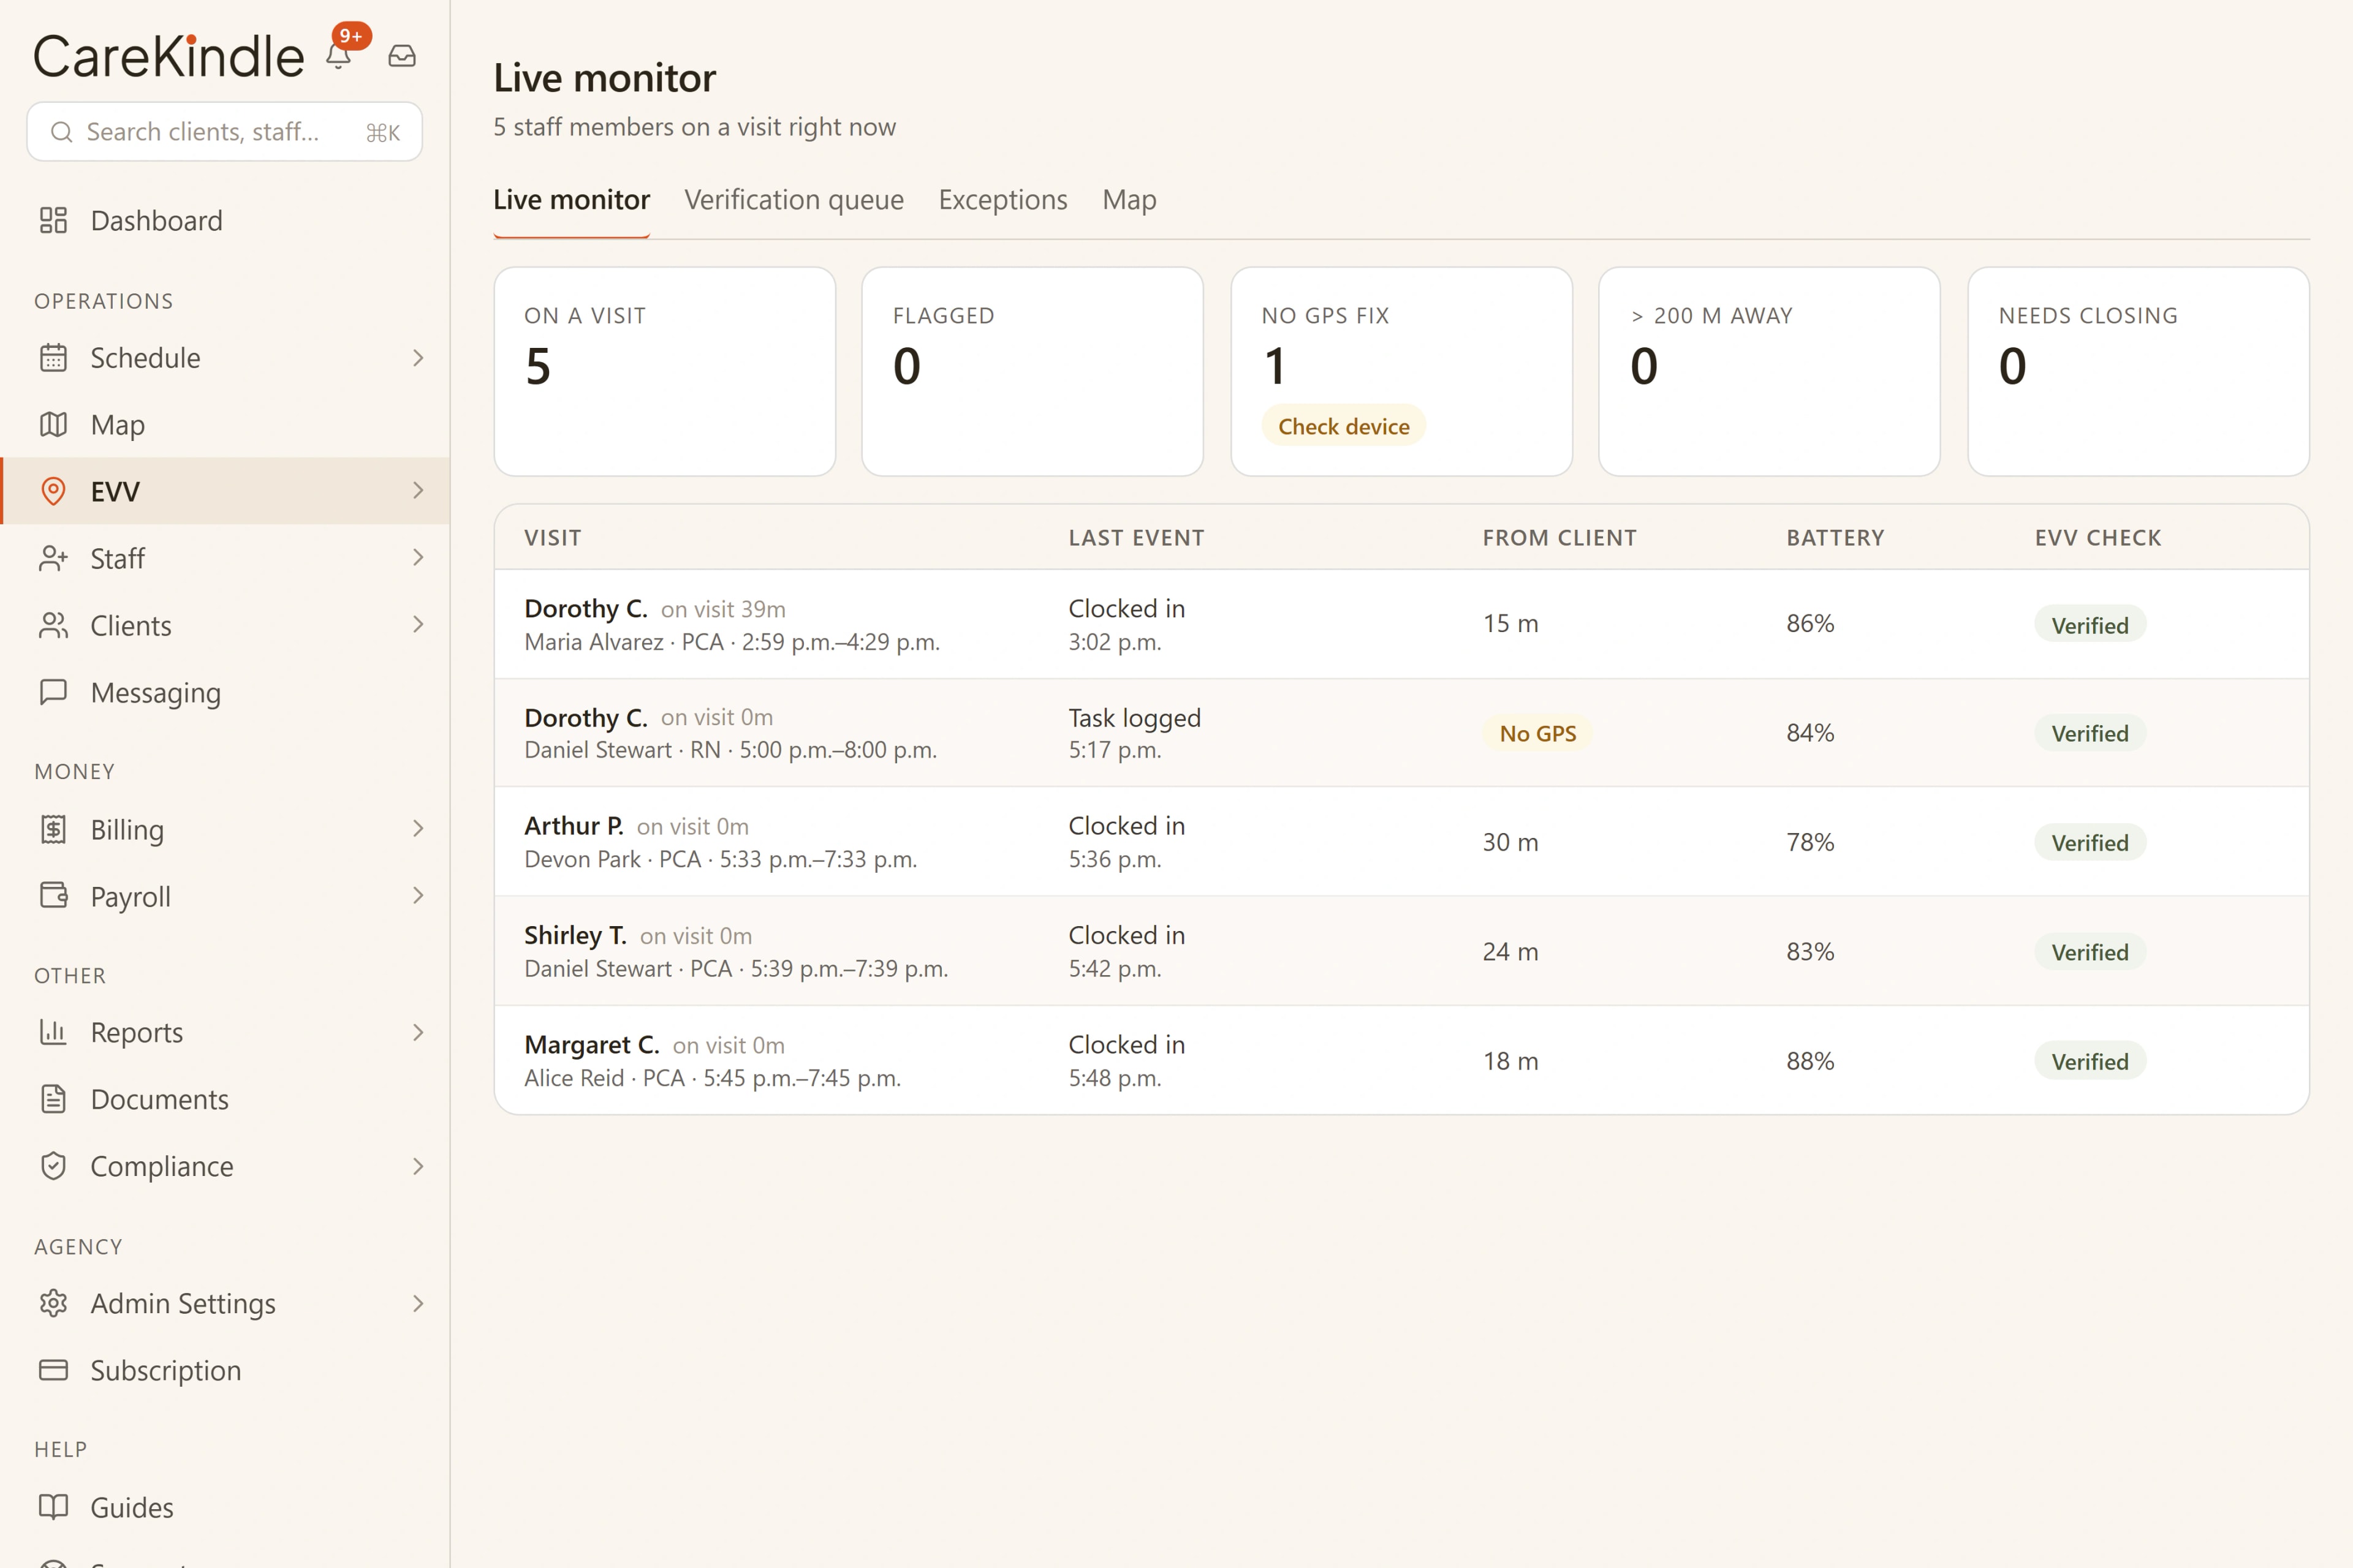Image resolution: width=2353 pixels, height=1568 pixels.
Task: Click the Needs Closing stat card
Action: click(2138, 371)
